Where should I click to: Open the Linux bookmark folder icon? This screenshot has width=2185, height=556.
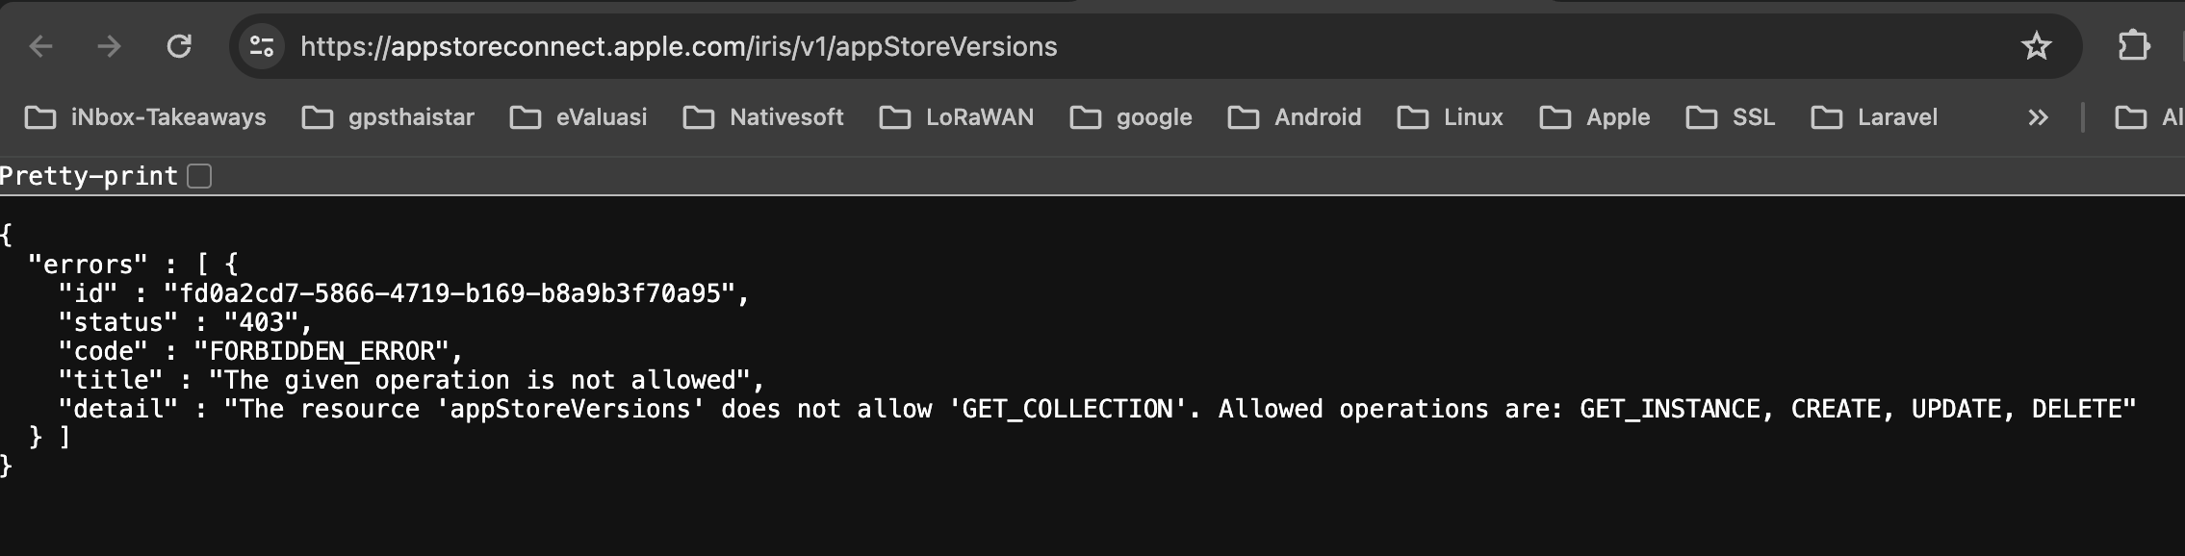click(1413, 117)
